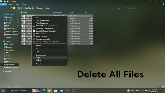Viewport: 165px width, 93px height.
Task: Uncheck the 108 KB text document checkbox
Action: 22,21
